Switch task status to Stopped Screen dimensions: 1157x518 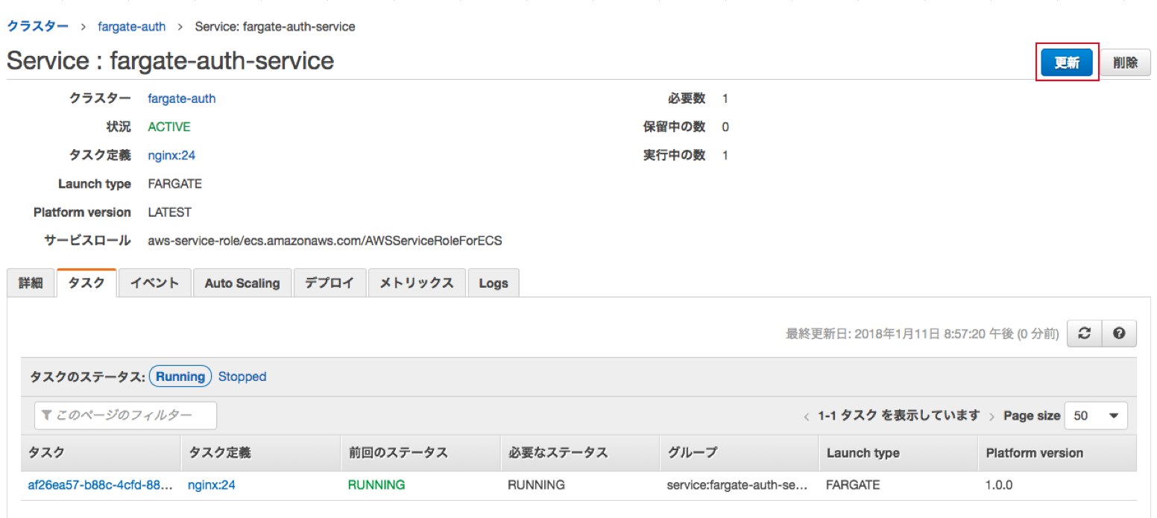[x=242, y=376]
